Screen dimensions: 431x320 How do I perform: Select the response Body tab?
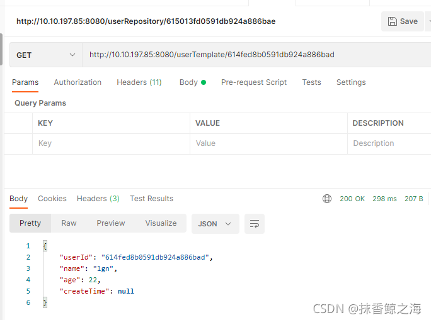click(18, 199)
